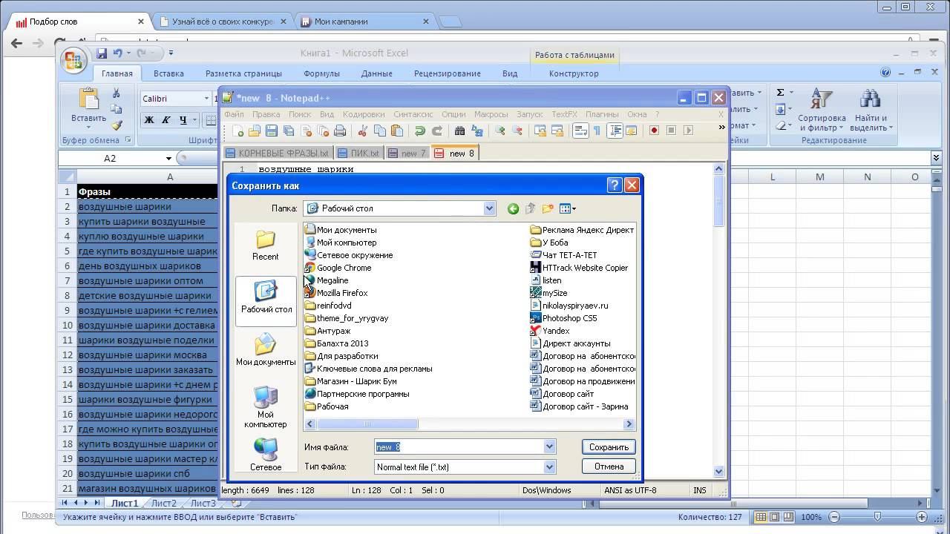Click the Excel Format Painter brush icon
Image resolution: width=950 pixels, height=534 pixels.
coord(117,126)
